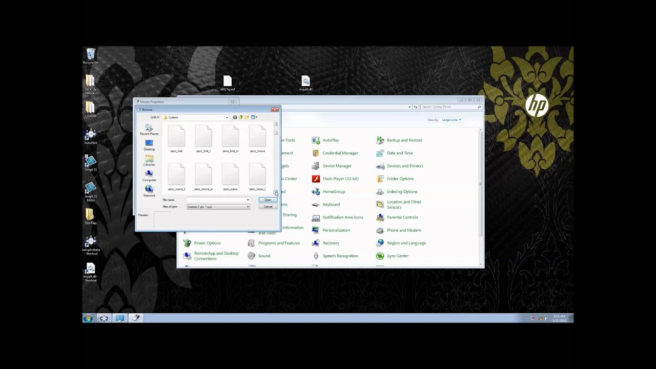Screen dimensions: 656x369
Task: Open HomeGroup in Control Panel
Action: click(x=329, y=191)
